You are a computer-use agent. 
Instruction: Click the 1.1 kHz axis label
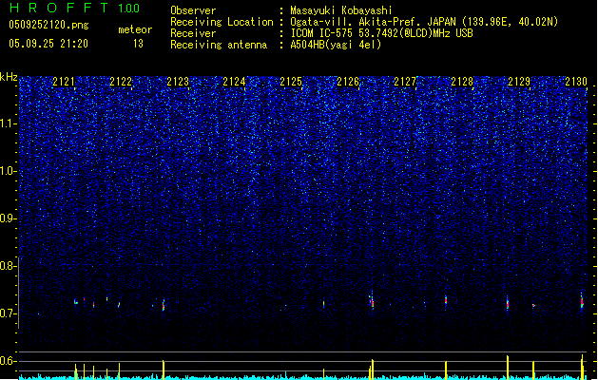point(8,123)
